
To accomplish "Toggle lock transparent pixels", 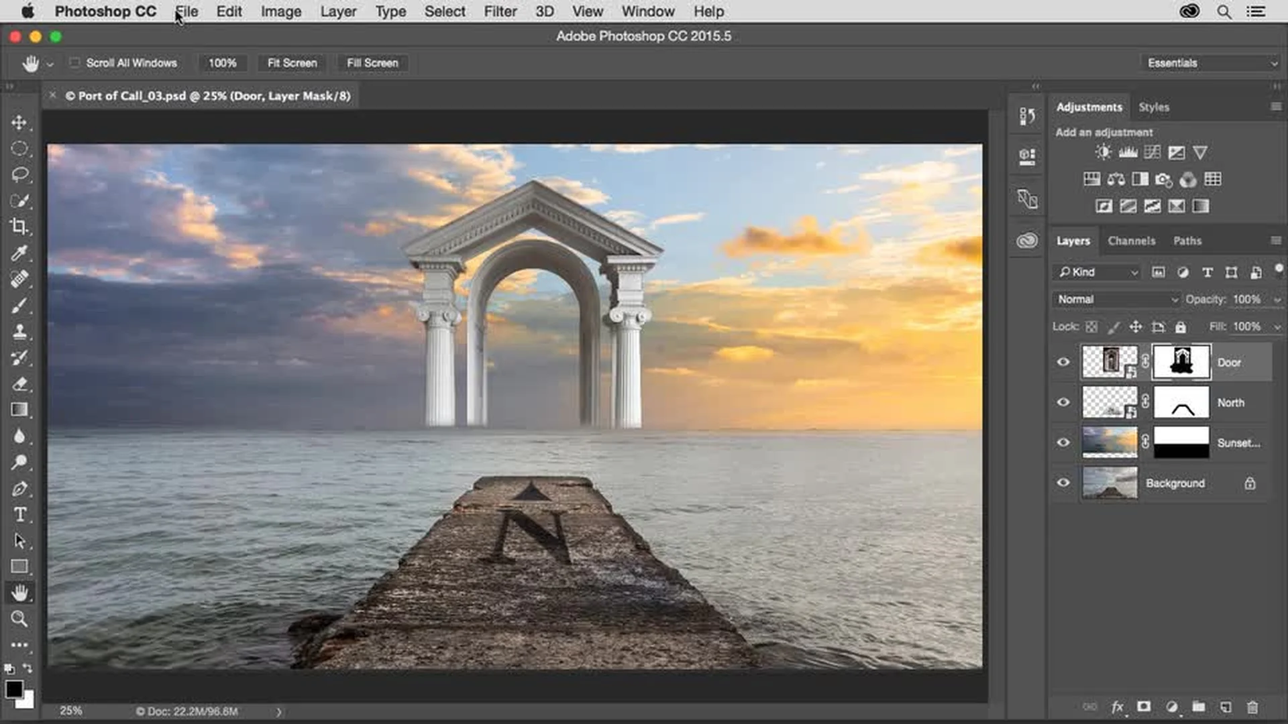I will 1091,326.
